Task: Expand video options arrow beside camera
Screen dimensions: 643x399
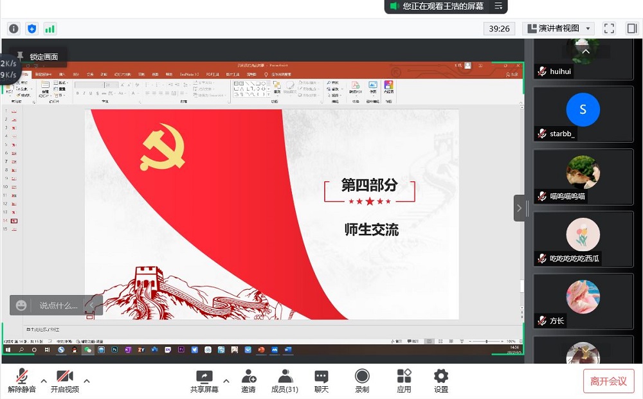Action: coord(87,381)
